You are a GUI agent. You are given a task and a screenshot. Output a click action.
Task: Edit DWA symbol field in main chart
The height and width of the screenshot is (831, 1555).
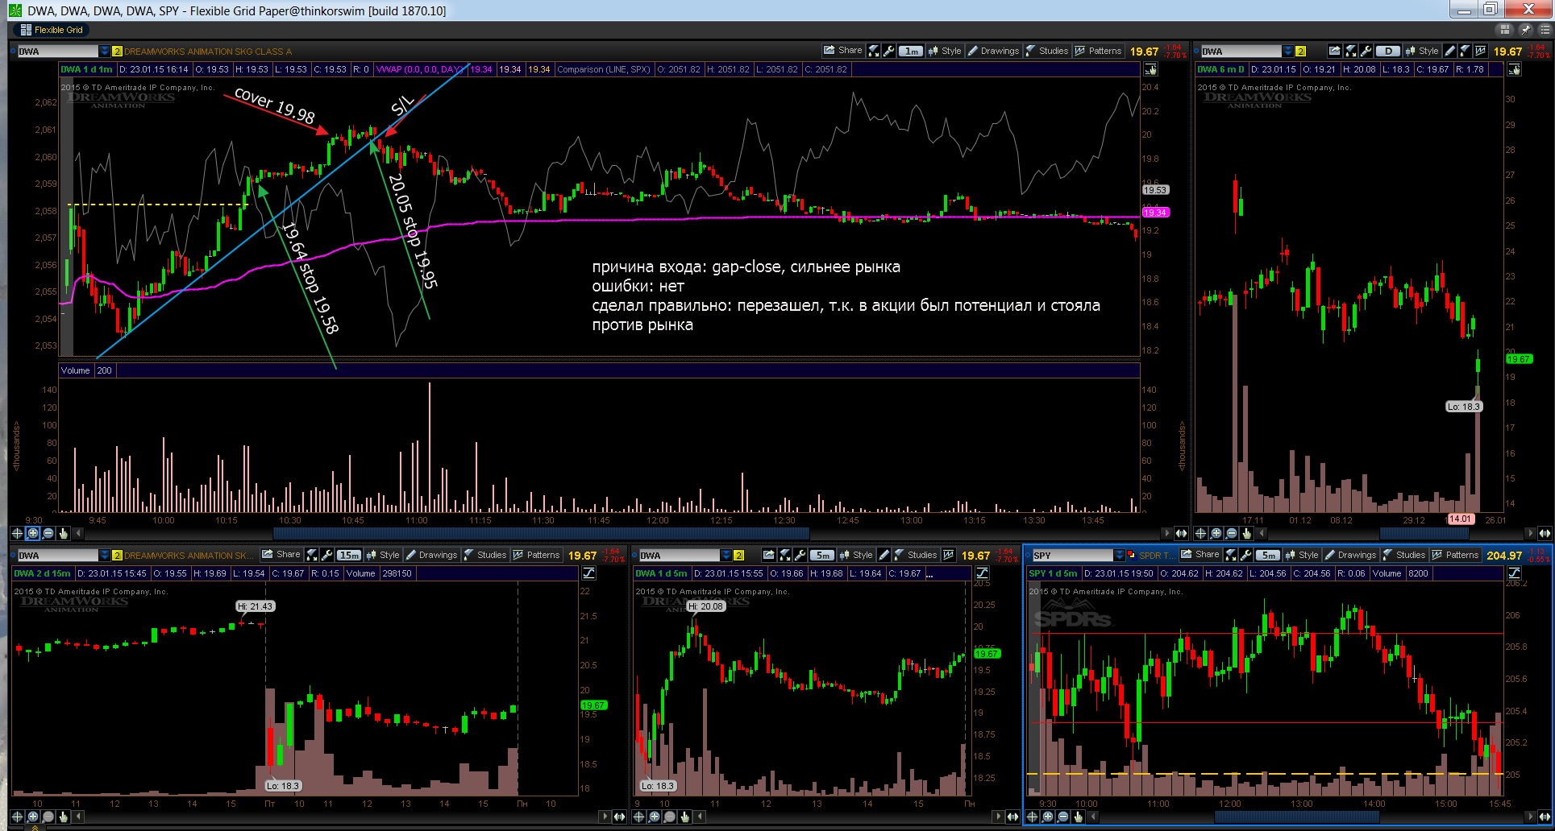57,51
